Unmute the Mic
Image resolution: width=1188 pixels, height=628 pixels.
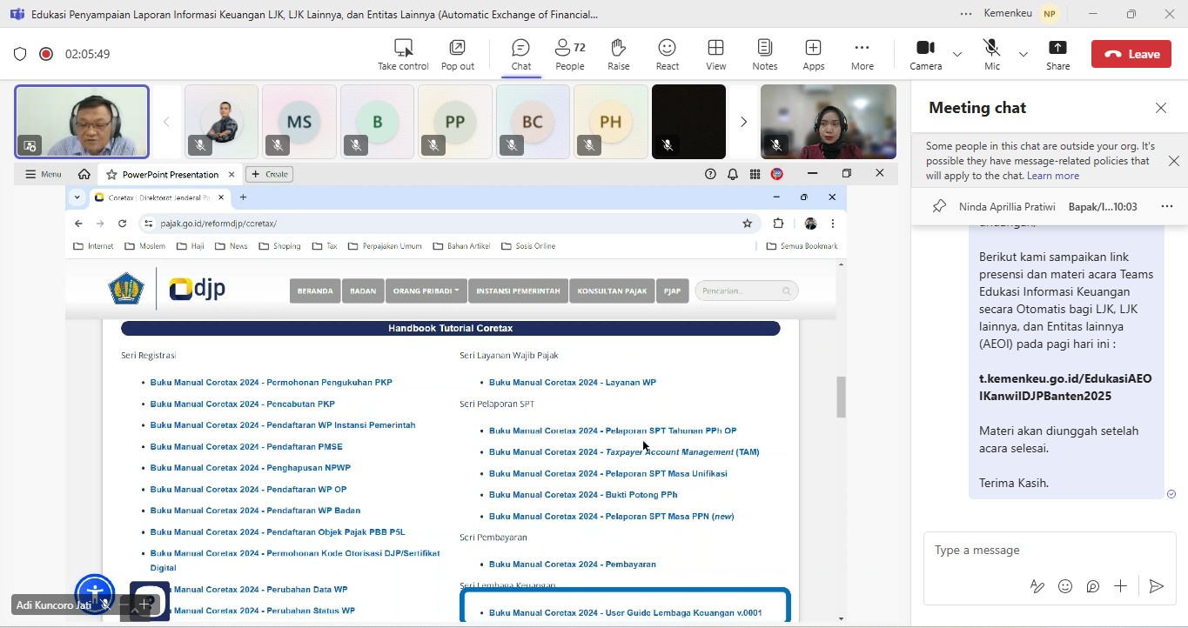(x=991, y=54)
